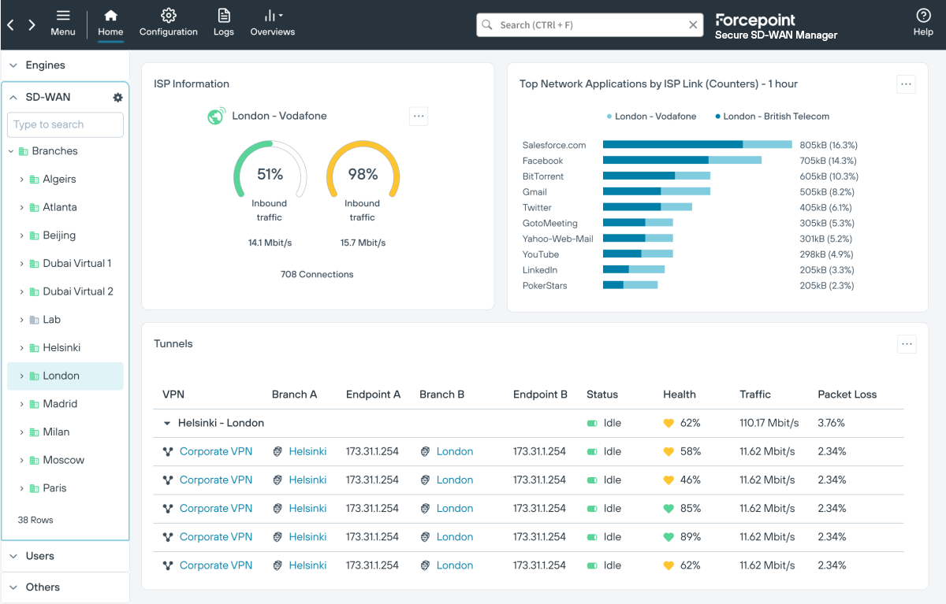Viewport: 946px width, 604px height.
Task: Click the Facebook bar in chart
Action: 682,161
